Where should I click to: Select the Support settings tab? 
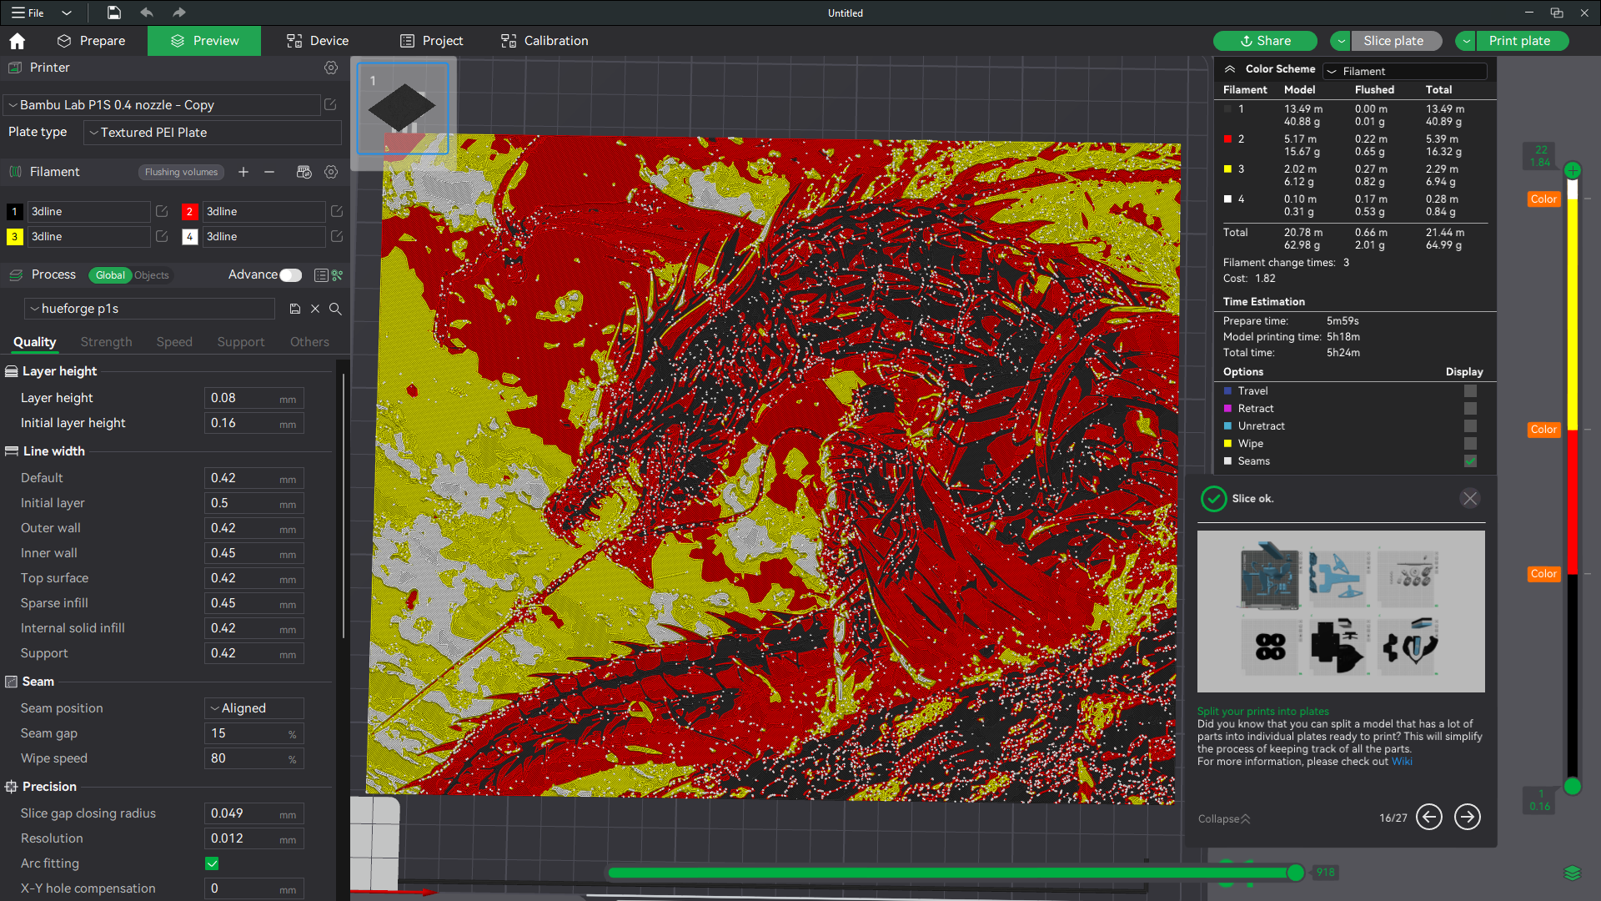point(241,342)
